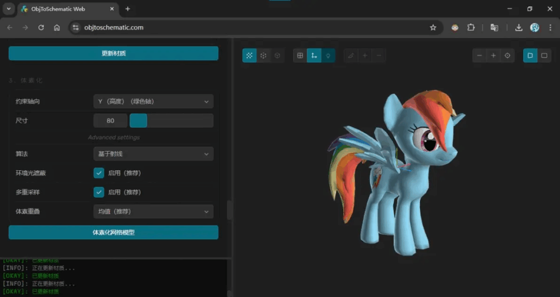This screenshot has height=297, width=560.
Task: Select the mesh render view icon
Action: pos(249,56)
